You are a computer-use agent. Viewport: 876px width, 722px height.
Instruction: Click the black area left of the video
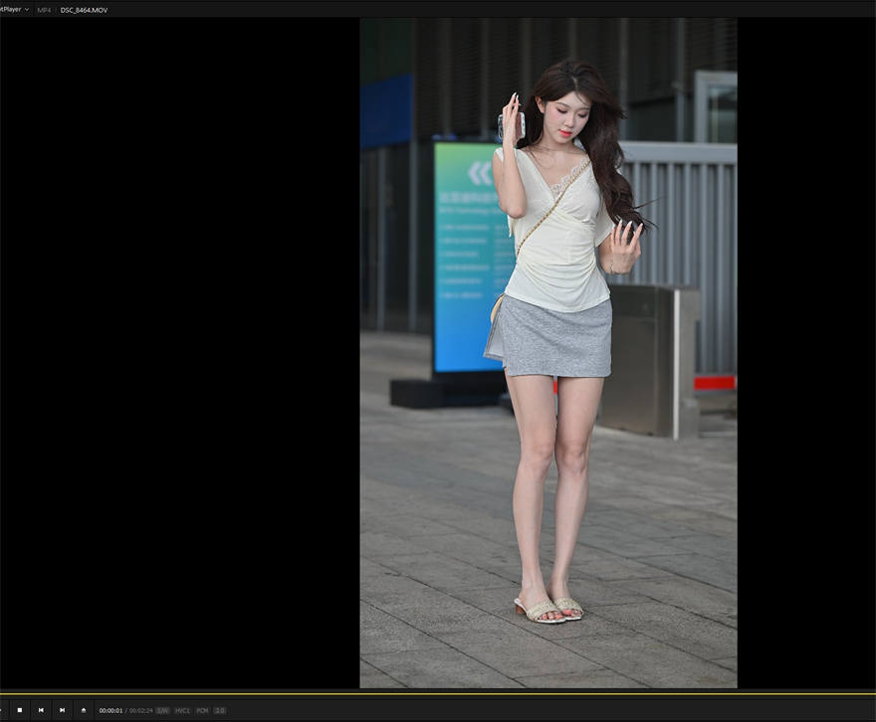179,353
